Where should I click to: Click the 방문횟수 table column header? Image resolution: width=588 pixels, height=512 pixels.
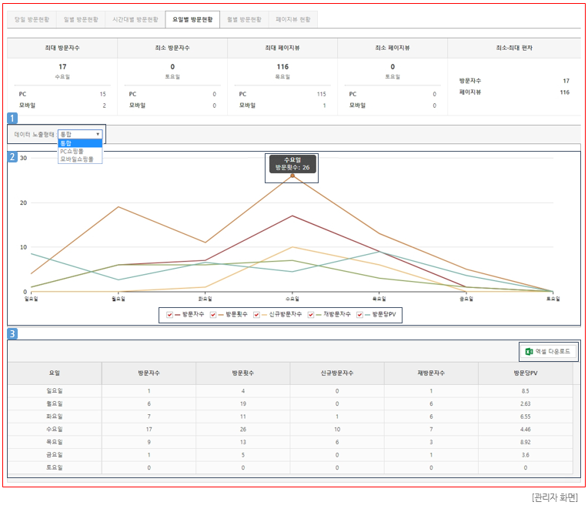243,373
